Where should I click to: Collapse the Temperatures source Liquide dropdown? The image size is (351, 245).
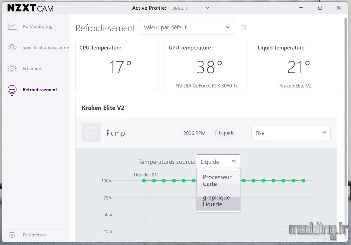point(218,162)
